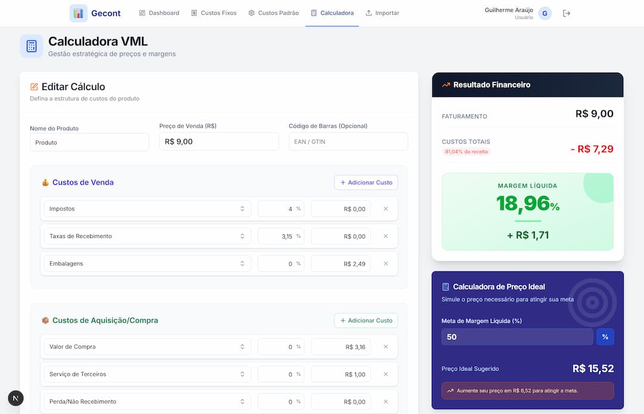Click Adicionar Custo in Custos de Venda
644x414 pixels.
(366, 182)
